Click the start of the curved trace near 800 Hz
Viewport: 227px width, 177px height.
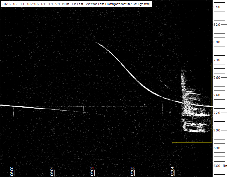point(97,42)
